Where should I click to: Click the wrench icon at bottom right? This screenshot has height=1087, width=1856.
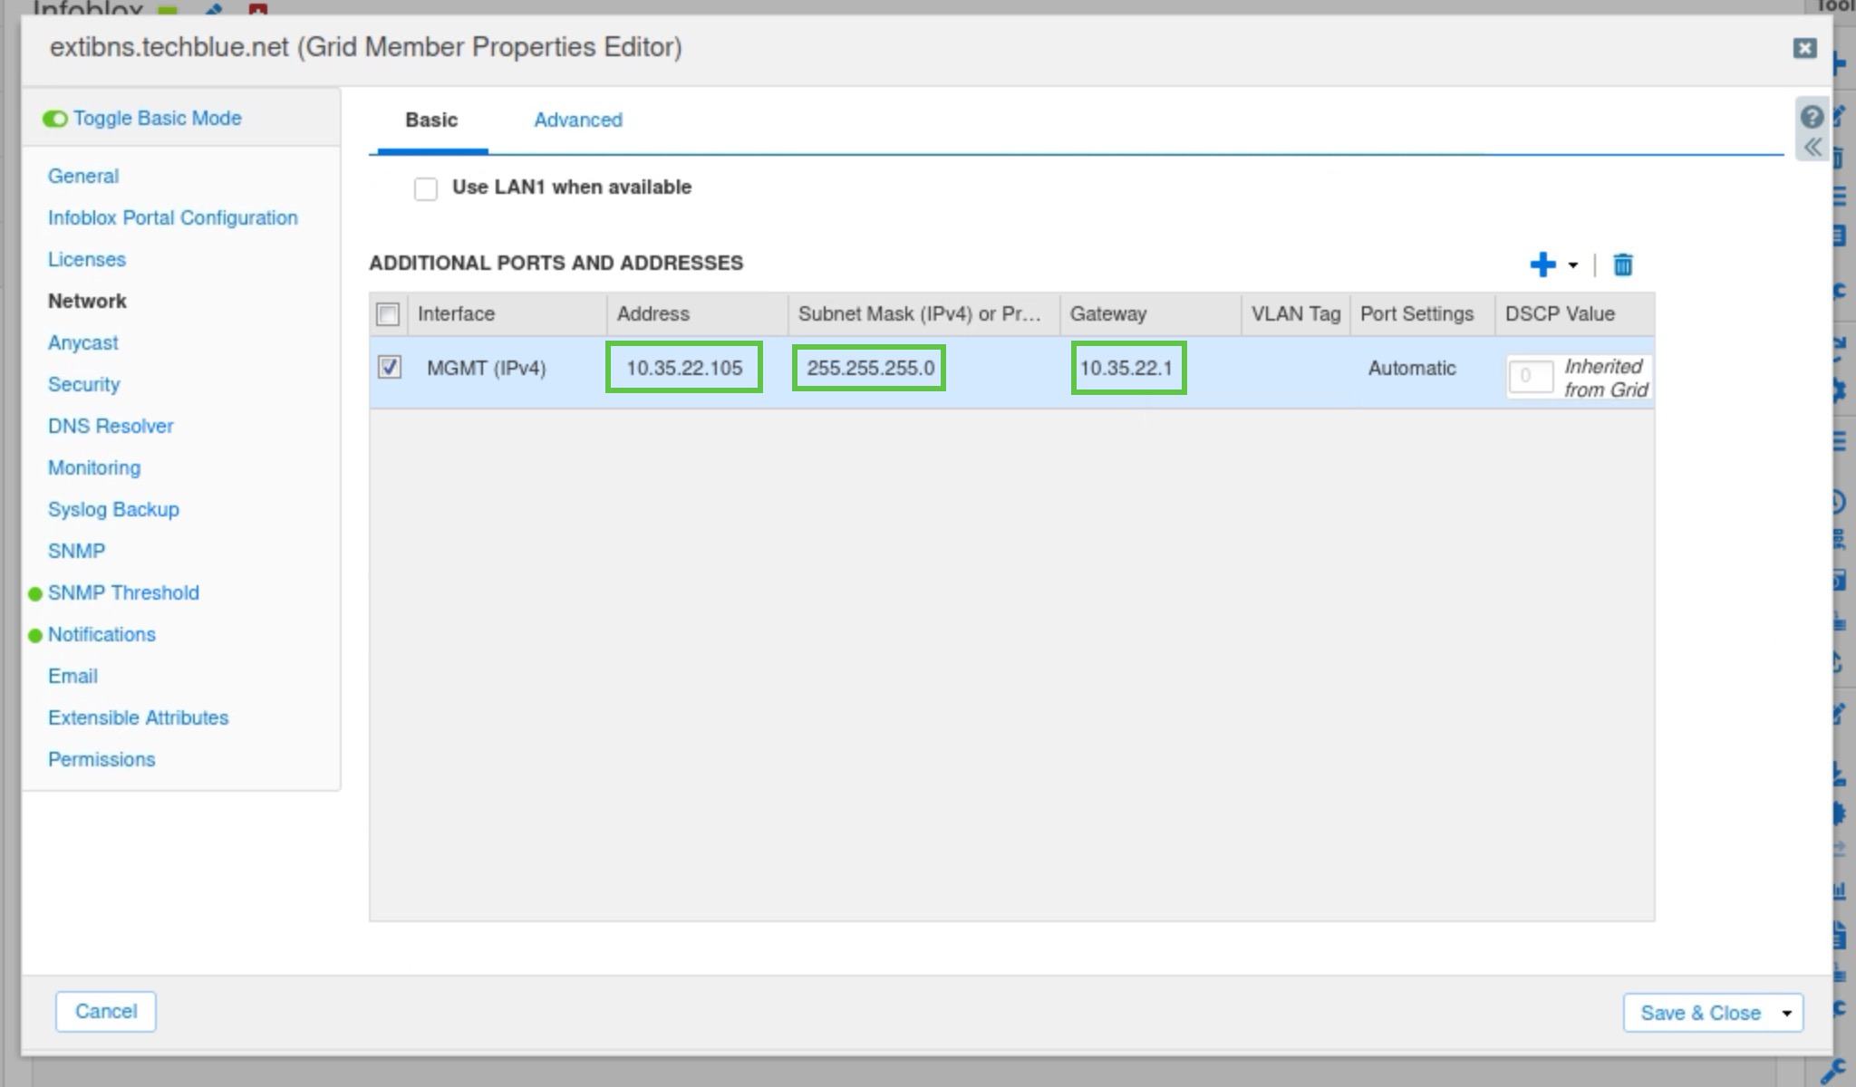click(x=1832, y=1072)
